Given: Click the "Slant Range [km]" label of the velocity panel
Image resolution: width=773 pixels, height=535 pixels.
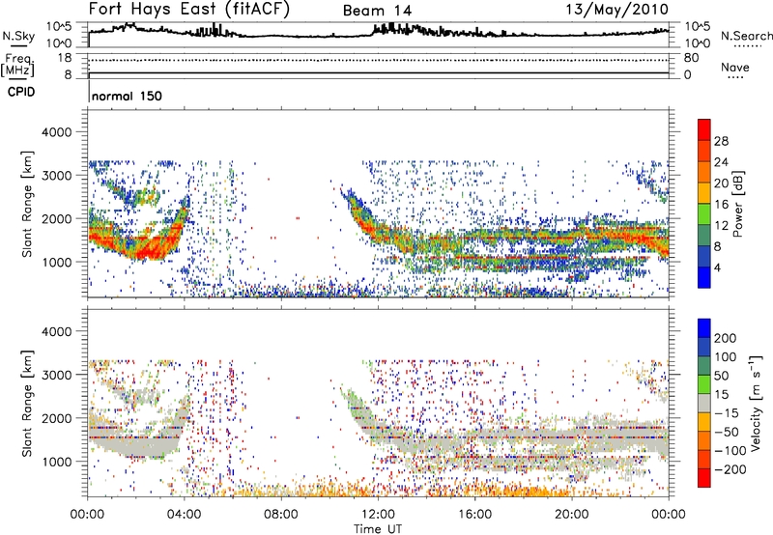Looking at the screenshot, I should (27, 404).
